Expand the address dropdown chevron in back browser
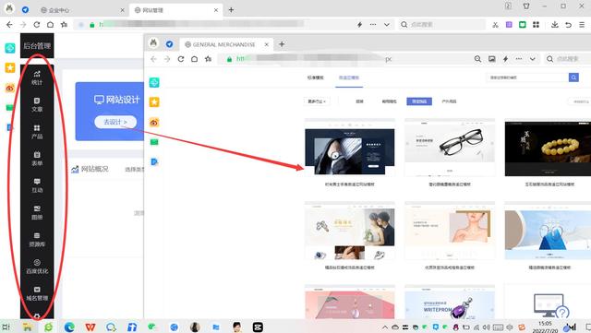This screenshot has height=333, width=591. pyautogui.click(x=387, y=25)
